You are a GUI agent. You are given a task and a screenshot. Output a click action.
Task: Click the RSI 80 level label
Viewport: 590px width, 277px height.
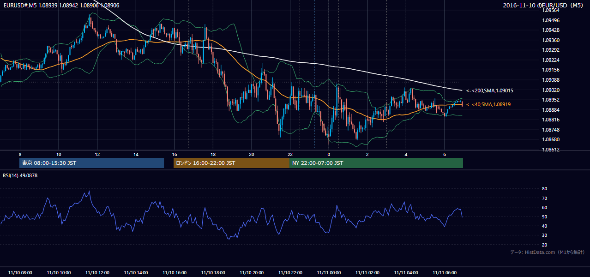(x=544, y=189)
